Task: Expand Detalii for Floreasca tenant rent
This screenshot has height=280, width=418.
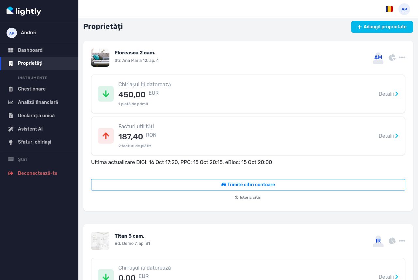Action: click(x=389, y=94)
